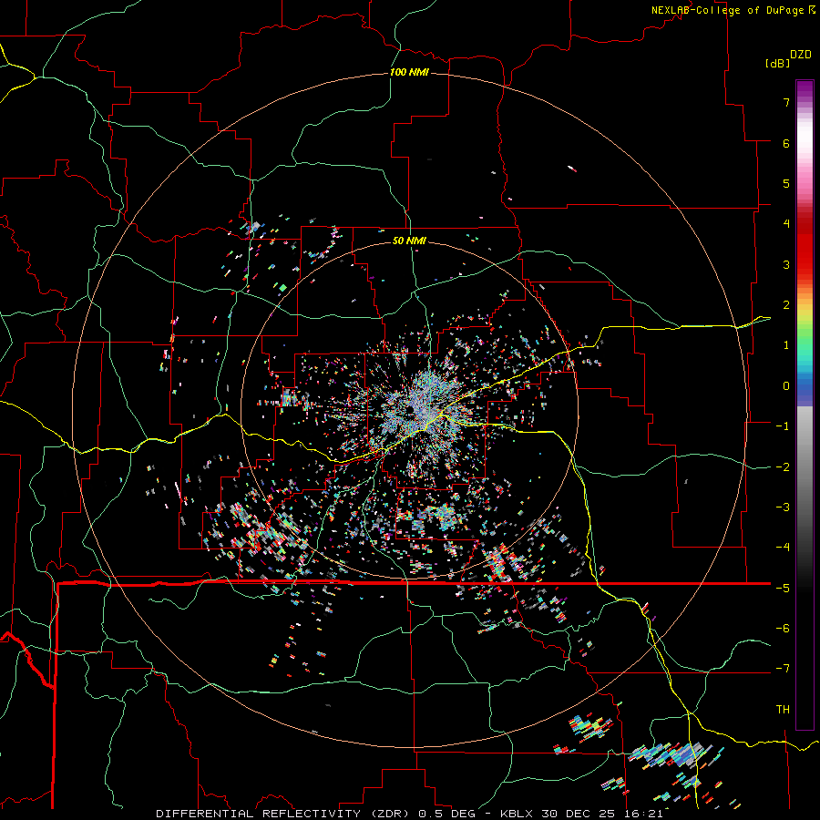Click the 0.5 DEG elevation label
Image resolution: width=820 pixels, height=820 pixels.
tap(447, 814)
